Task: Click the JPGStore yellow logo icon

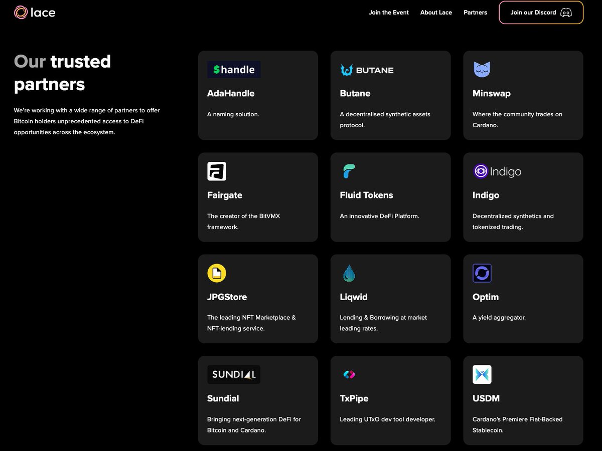Action: 216,273
